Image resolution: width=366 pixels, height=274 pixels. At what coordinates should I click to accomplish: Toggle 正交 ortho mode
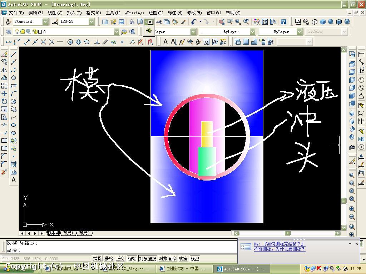tap(120, 259)
